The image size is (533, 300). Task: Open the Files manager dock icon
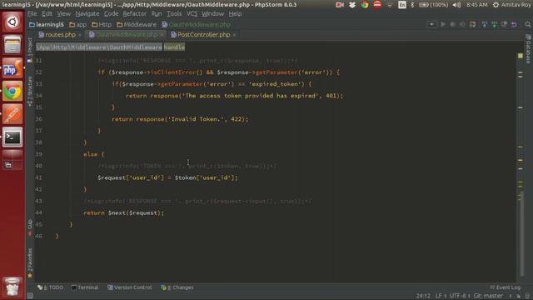point(12,44)
